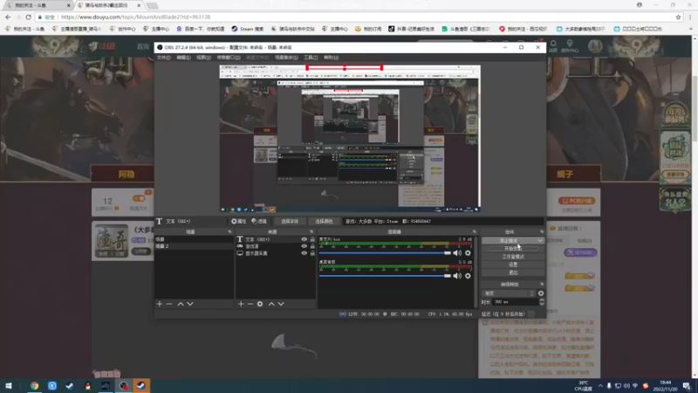Expand the streaming button dropdown arrow
This screenshot has height=393, width=698.
tap(540, 241)
